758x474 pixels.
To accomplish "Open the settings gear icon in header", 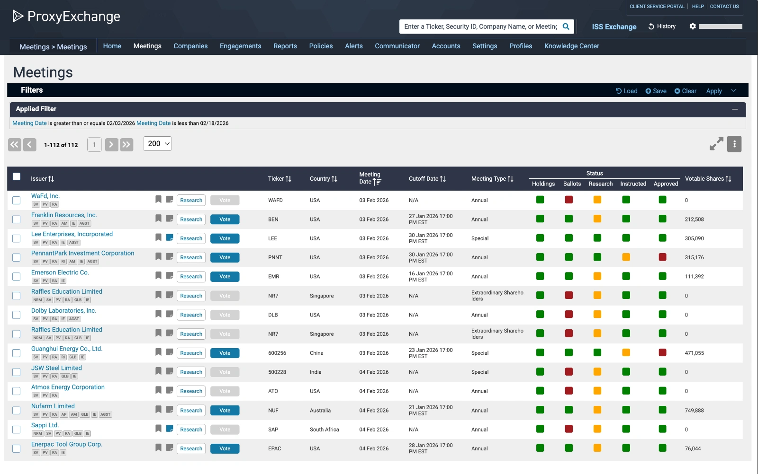I will coord(693,26).
